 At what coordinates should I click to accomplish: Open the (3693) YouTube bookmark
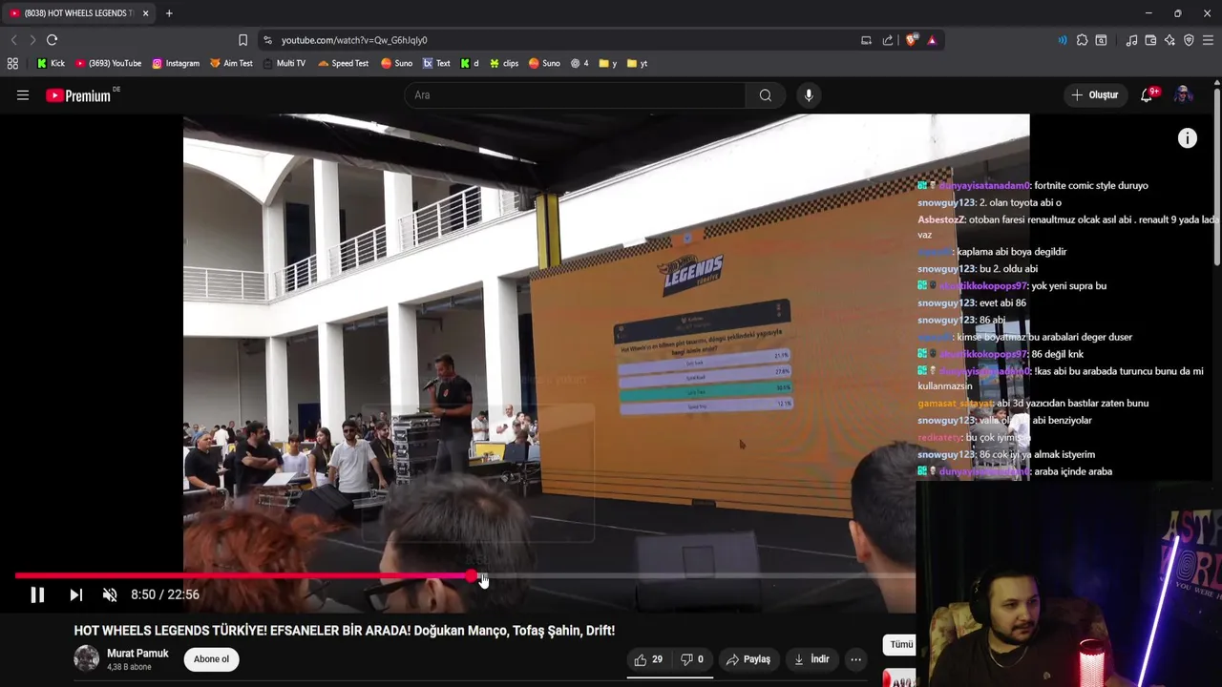108,63
